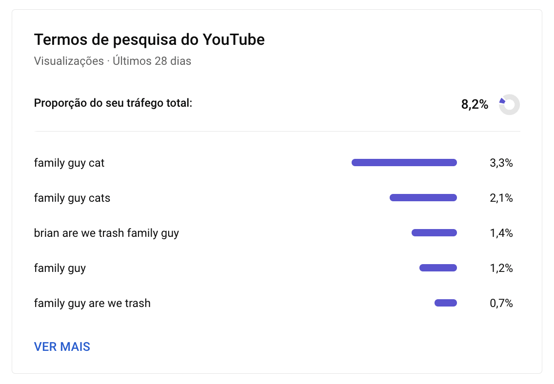Click the bar next to 1,4% value
The image size is (554, 384).
pos(434,233)
